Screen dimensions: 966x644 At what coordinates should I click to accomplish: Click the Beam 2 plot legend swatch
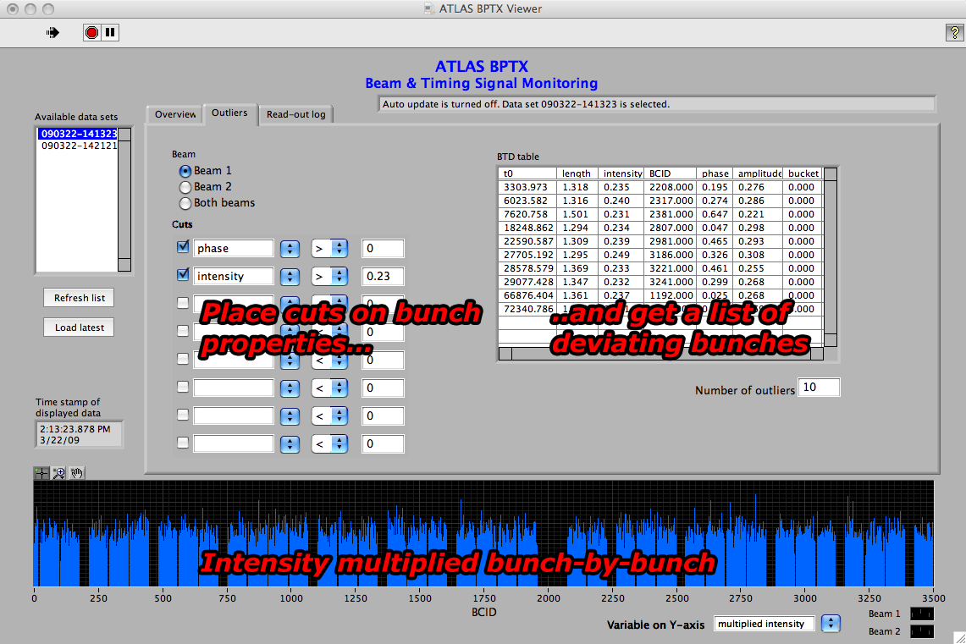(921, 631)
